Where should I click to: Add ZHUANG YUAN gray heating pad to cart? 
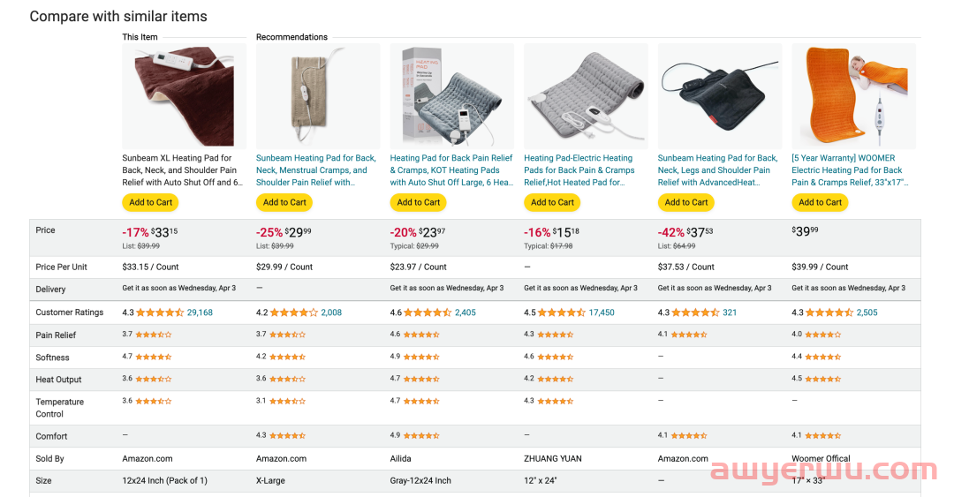pyautogui.click(x=552, y=202)
